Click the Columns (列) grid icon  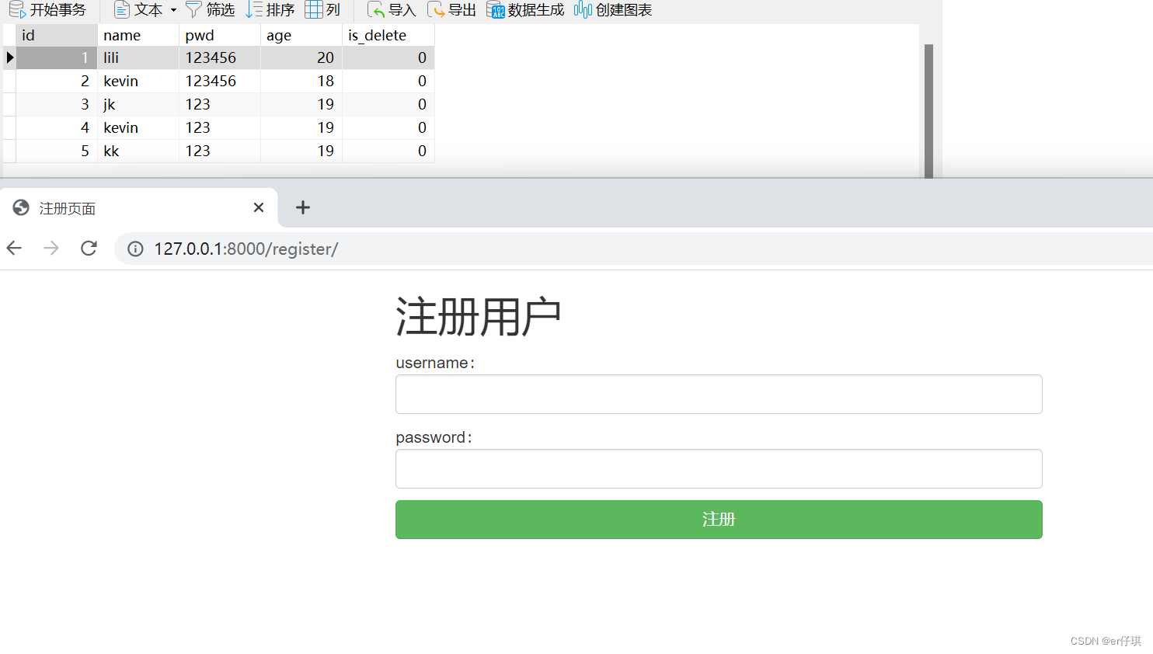pyautogui.click(x=313, y=9)
